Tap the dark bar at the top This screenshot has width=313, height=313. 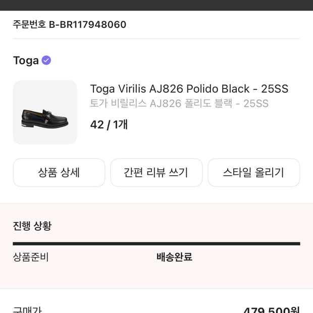click(156, 5)
